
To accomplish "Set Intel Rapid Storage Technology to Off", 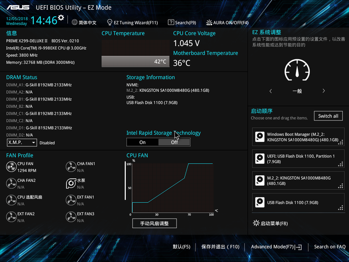I will (174, 142).
